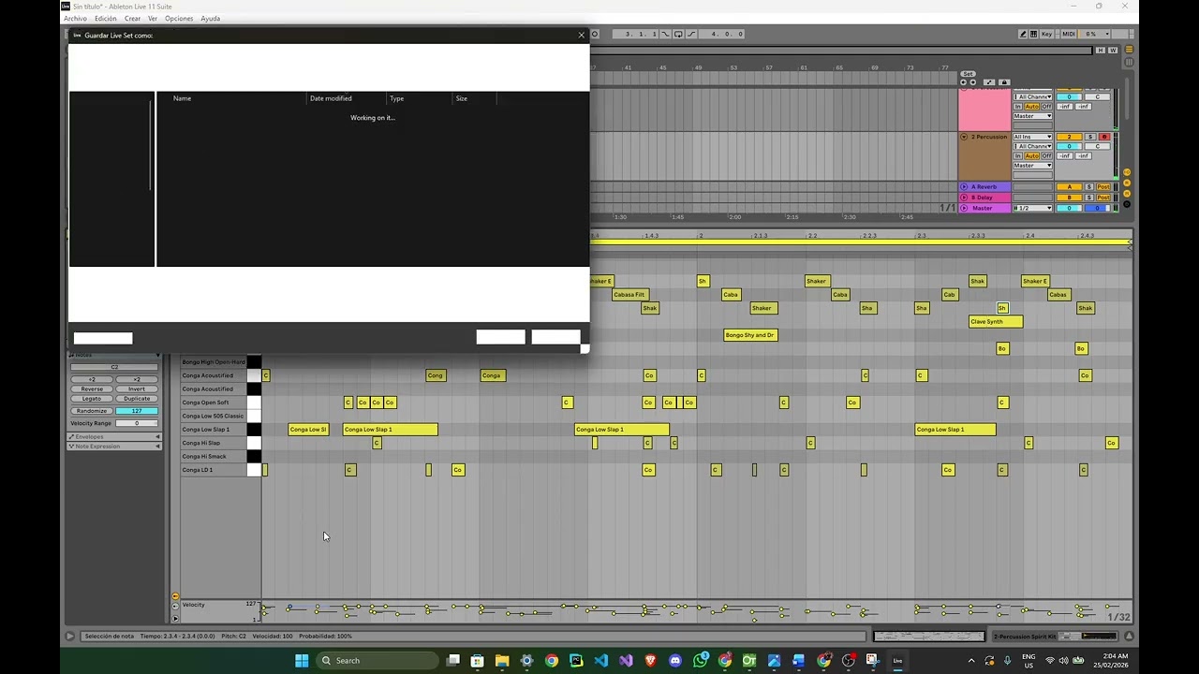Show the mixer section circular toggle
The image size is (1199, 674).
tap(1127, 193)
